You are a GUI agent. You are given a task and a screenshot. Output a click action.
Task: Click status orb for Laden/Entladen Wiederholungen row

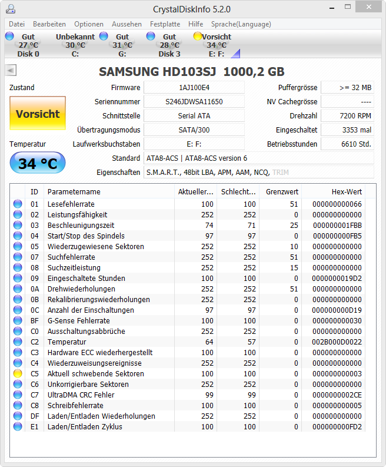[18, 416]
